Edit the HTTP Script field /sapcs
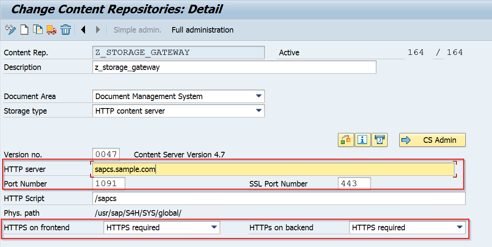The height and width of the screenshot is (247, 492). (x=279, y=199)
